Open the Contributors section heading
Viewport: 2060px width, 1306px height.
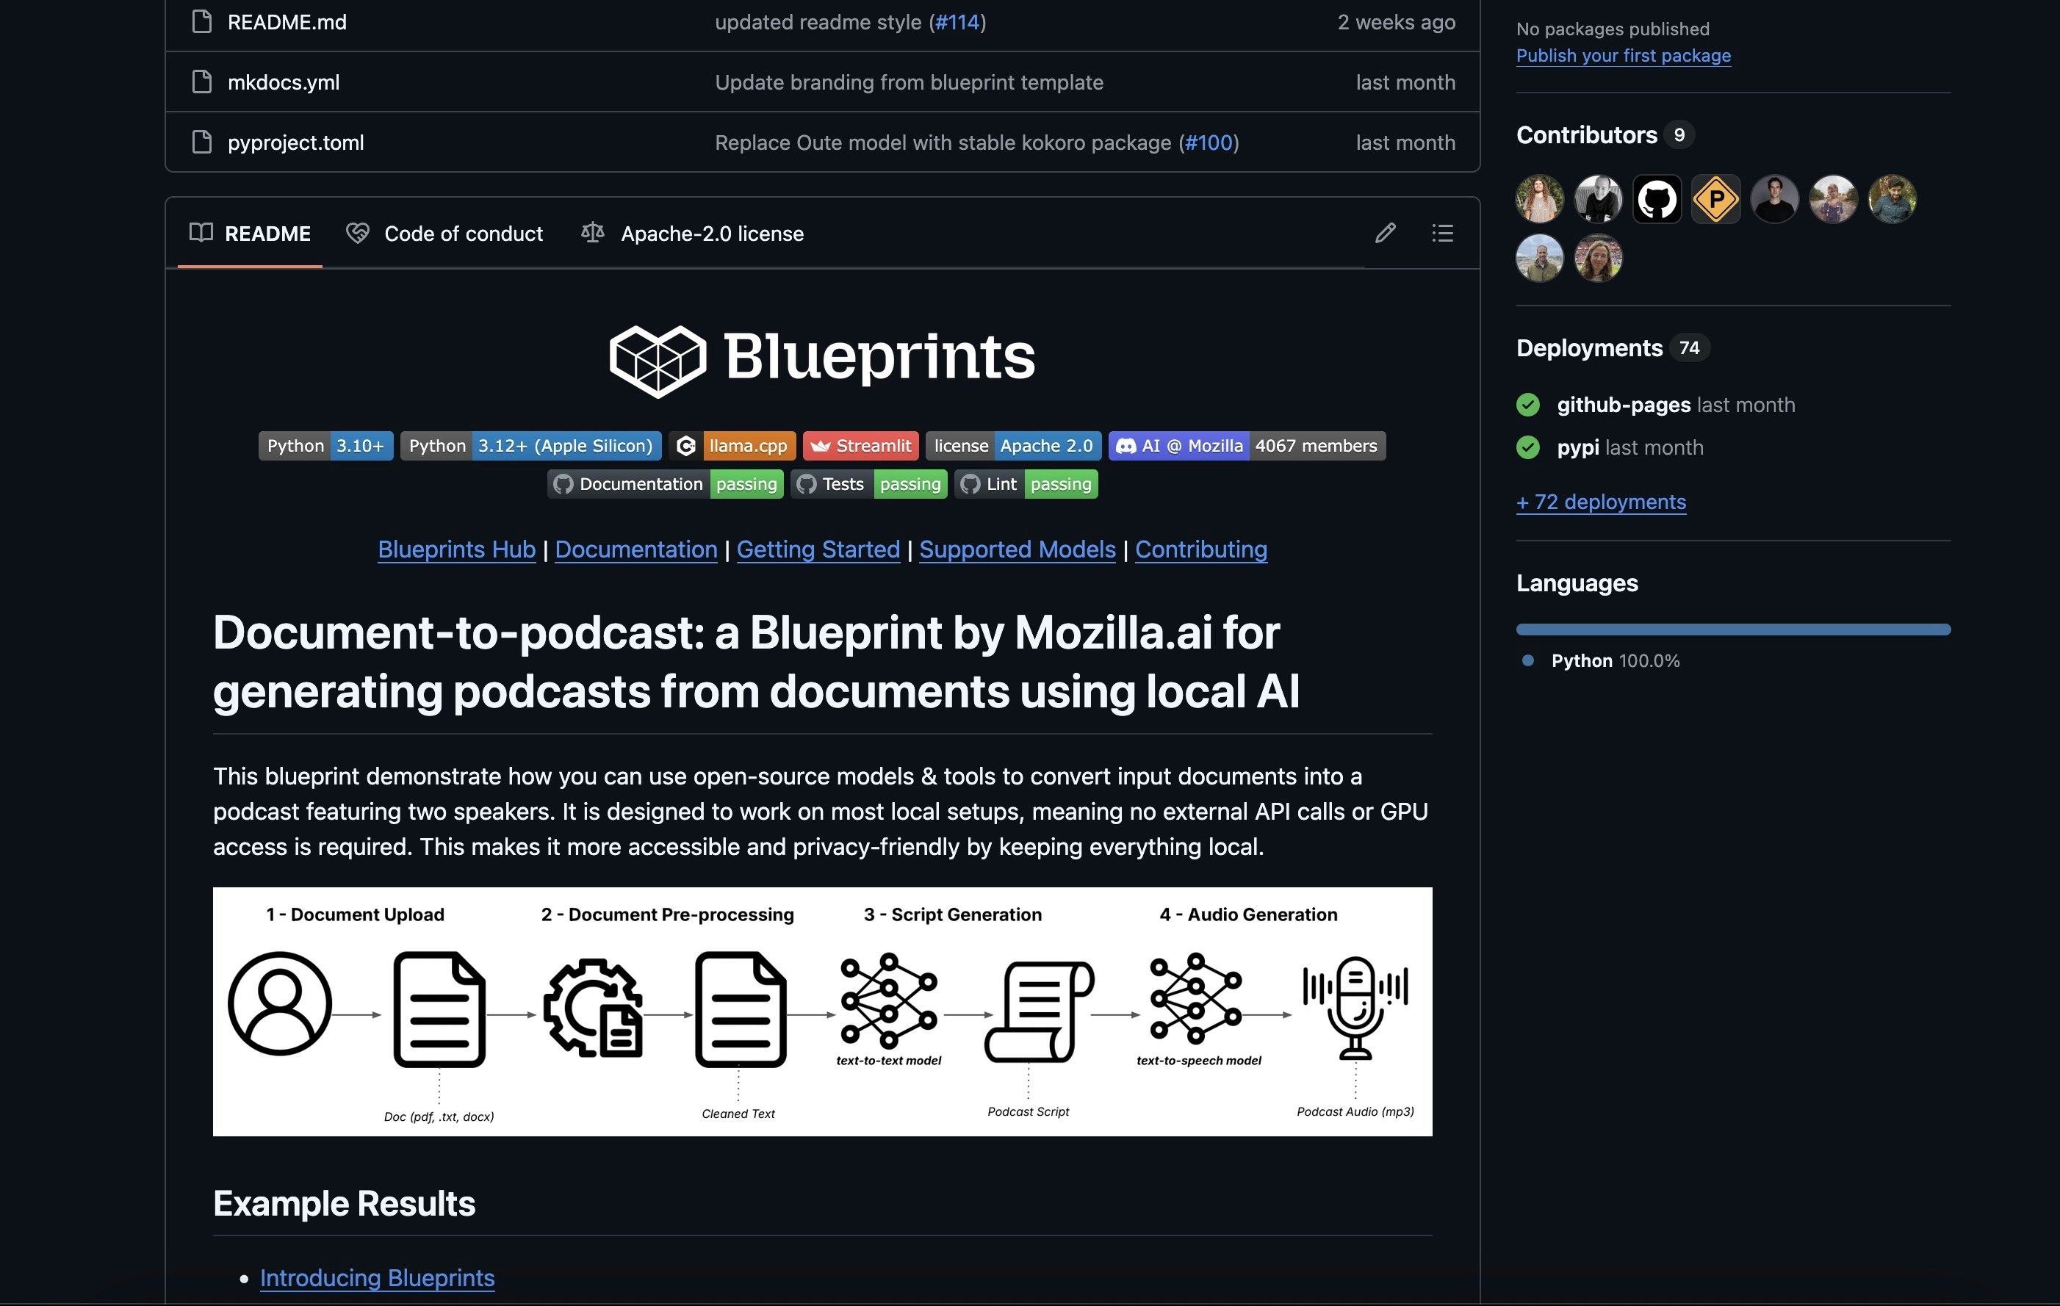point(1586,135)
